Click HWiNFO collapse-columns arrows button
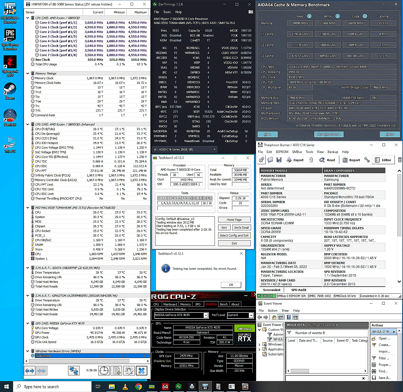This screenshot has height=392, width=403. coord(41,370)
